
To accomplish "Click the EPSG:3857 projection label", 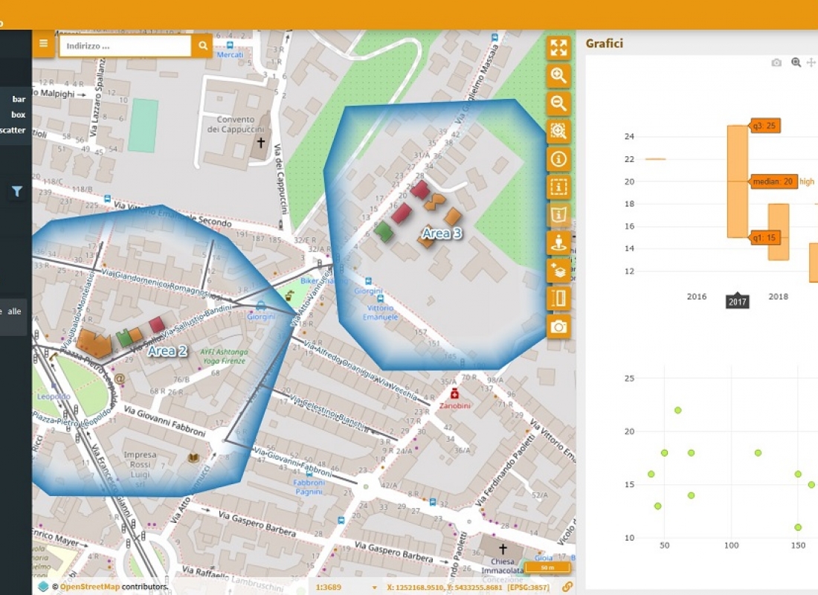I will (x=529, y=587).
